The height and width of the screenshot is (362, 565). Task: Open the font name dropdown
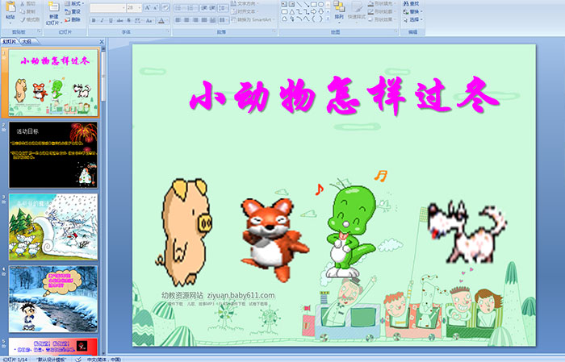(x=121, y=7)
